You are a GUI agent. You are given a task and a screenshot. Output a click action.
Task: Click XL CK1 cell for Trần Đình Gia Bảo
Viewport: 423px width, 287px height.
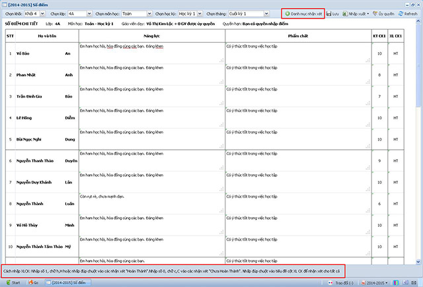coord(396,96)
